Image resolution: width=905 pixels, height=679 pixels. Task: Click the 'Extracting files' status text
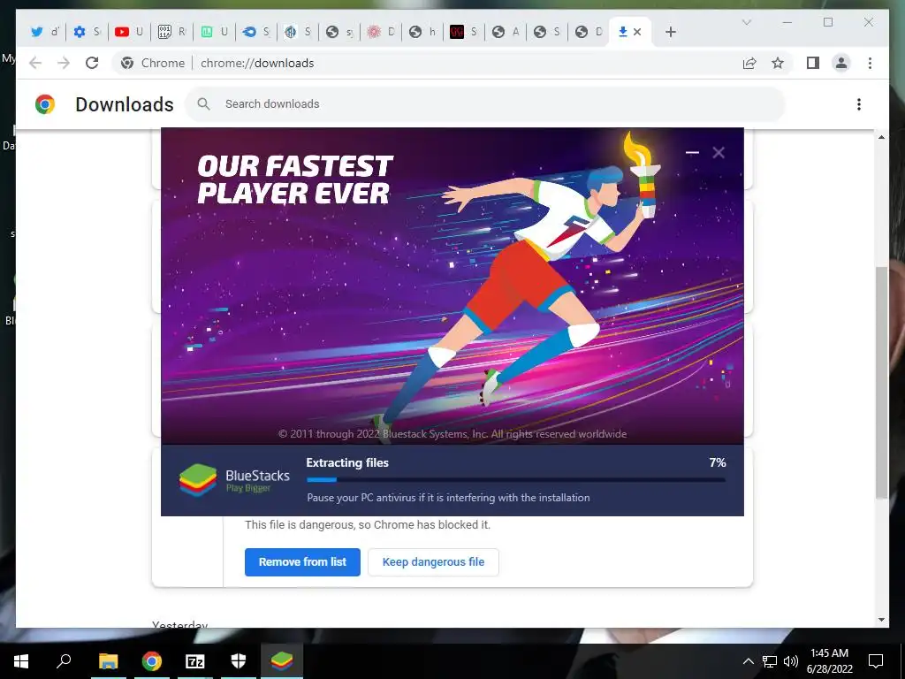coord(346,462)
